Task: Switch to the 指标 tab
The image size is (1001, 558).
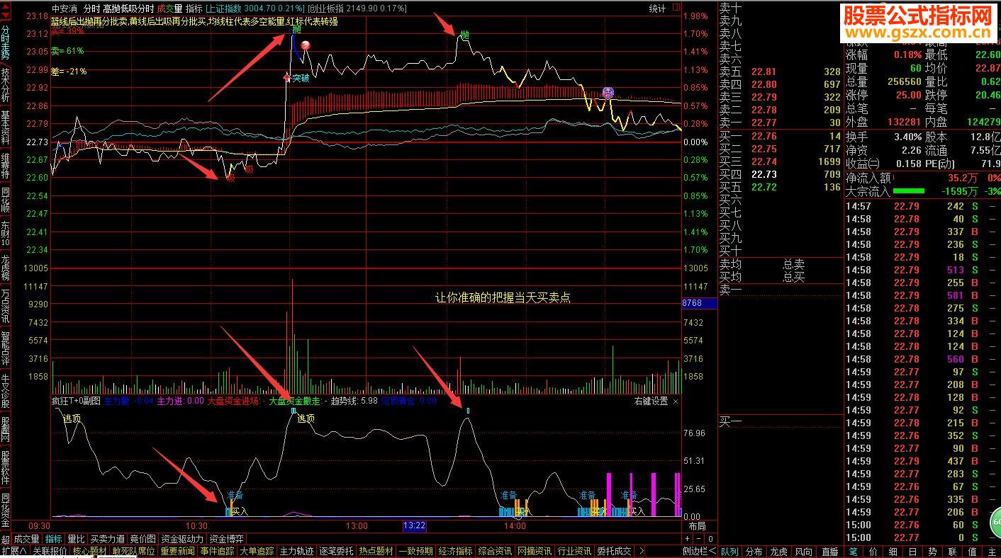Action: pos(54,539)
